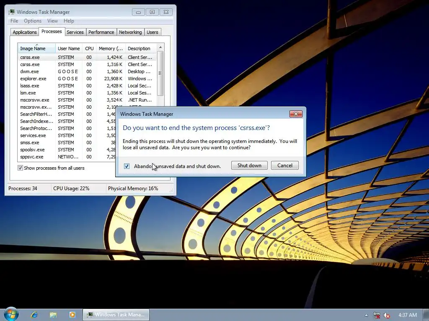Show hidden tray icons arrow
The height and width of the screenshot is (321, 429).
point(366,315)
